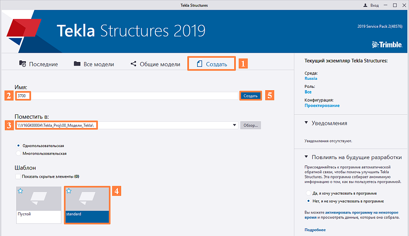
Task: Click the Russia environment link
Action: tap(311, 78)
